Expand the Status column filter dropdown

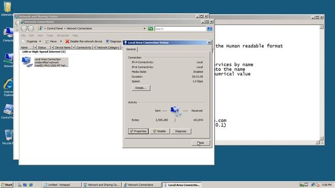[52, 48]
